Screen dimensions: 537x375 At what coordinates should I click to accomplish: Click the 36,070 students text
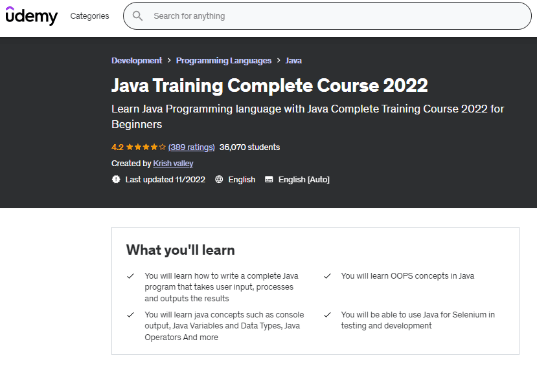point(249,147)
